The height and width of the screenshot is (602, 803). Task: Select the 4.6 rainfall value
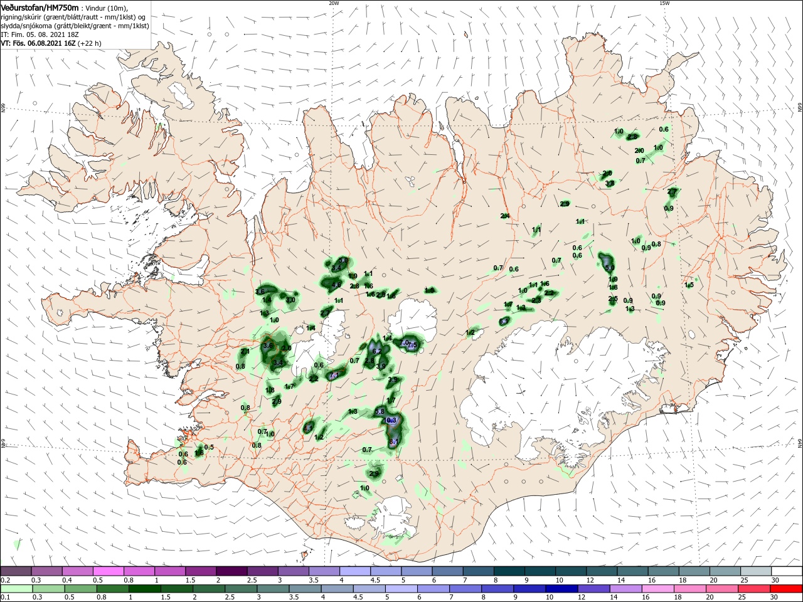(336, 285)
